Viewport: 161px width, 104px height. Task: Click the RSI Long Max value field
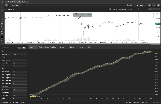click(20, 78)
